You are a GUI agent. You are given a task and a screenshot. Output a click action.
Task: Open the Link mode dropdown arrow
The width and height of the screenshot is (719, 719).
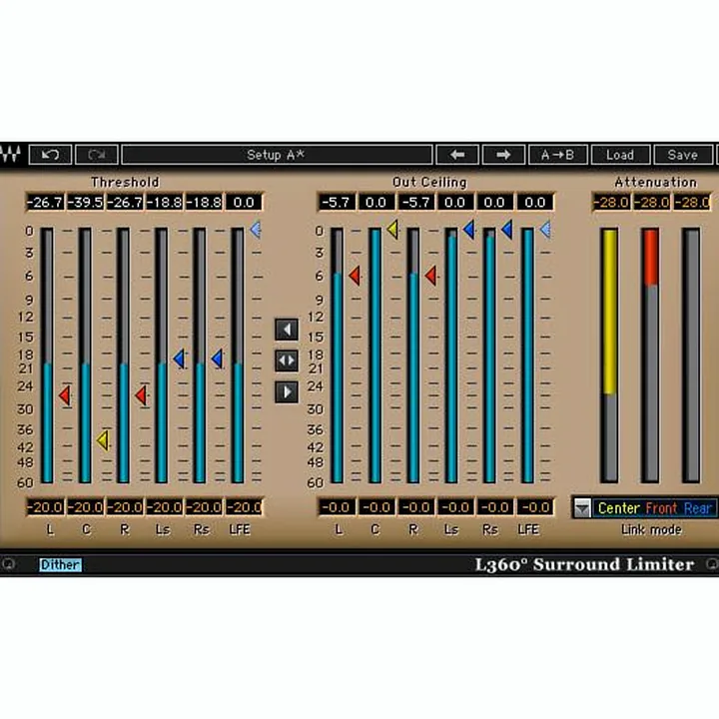click(582, 508)
